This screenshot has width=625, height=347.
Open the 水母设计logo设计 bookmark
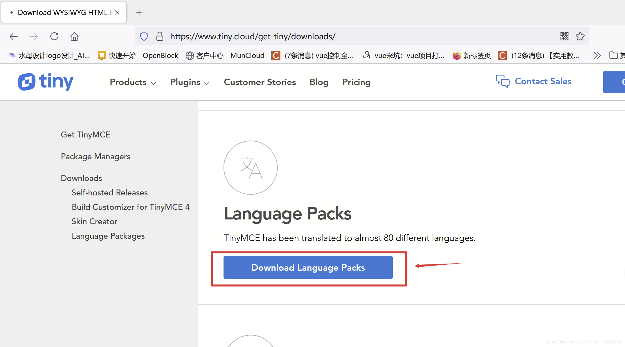coord(49,55)
